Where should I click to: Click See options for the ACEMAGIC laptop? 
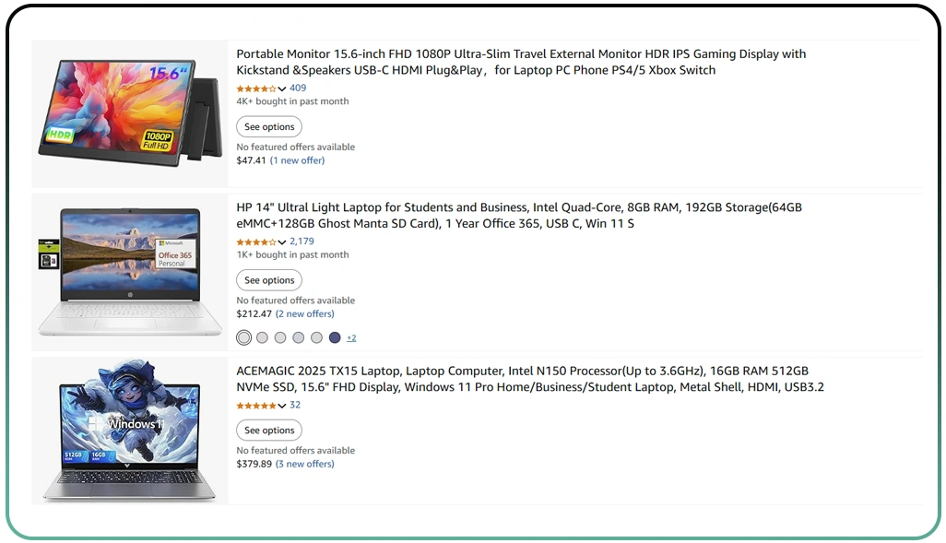click(268, 430)
